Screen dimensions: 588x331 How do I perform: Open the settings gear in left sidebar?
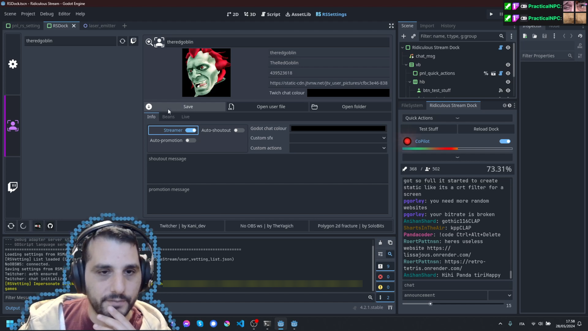pos(13,64)
